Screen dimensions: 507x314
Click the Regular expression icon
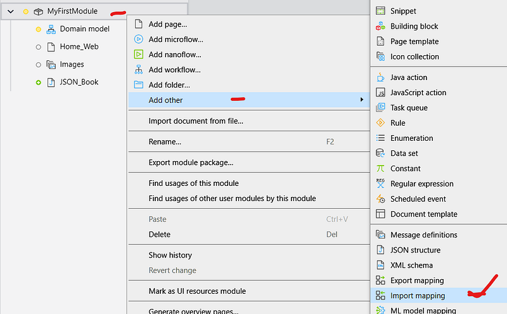tap(380, 184)
